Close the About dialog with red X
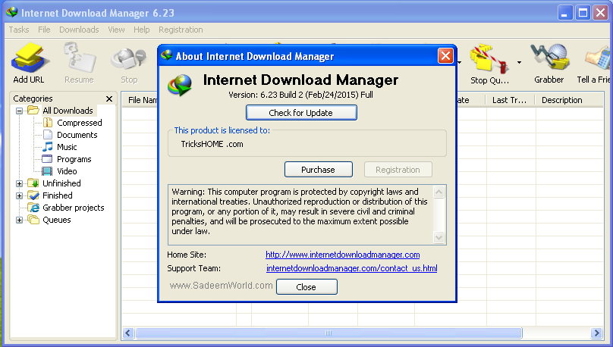The width and height of the screenshot is (613, 347). pyautogui.click(x=445, y=56)
